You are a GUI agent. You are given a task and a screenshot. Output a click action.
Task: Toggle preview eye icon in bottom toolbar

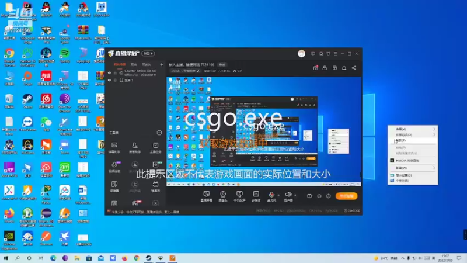(319, 196)
